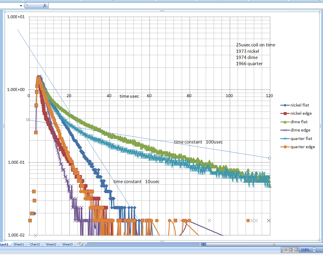Switch to Page Layout view
This screenshot has height=255, width=323.
(x=290, y=250)
